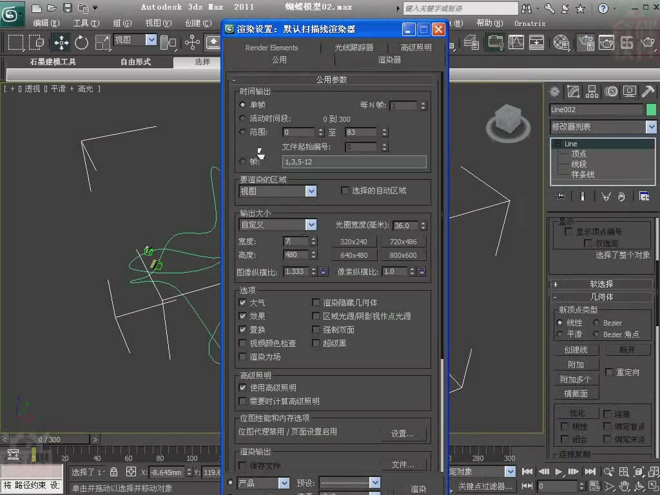The width and height of the screenshot is (660, 495).
Task: Select the Move tool in the toolbar
Action: coord(61,43)
